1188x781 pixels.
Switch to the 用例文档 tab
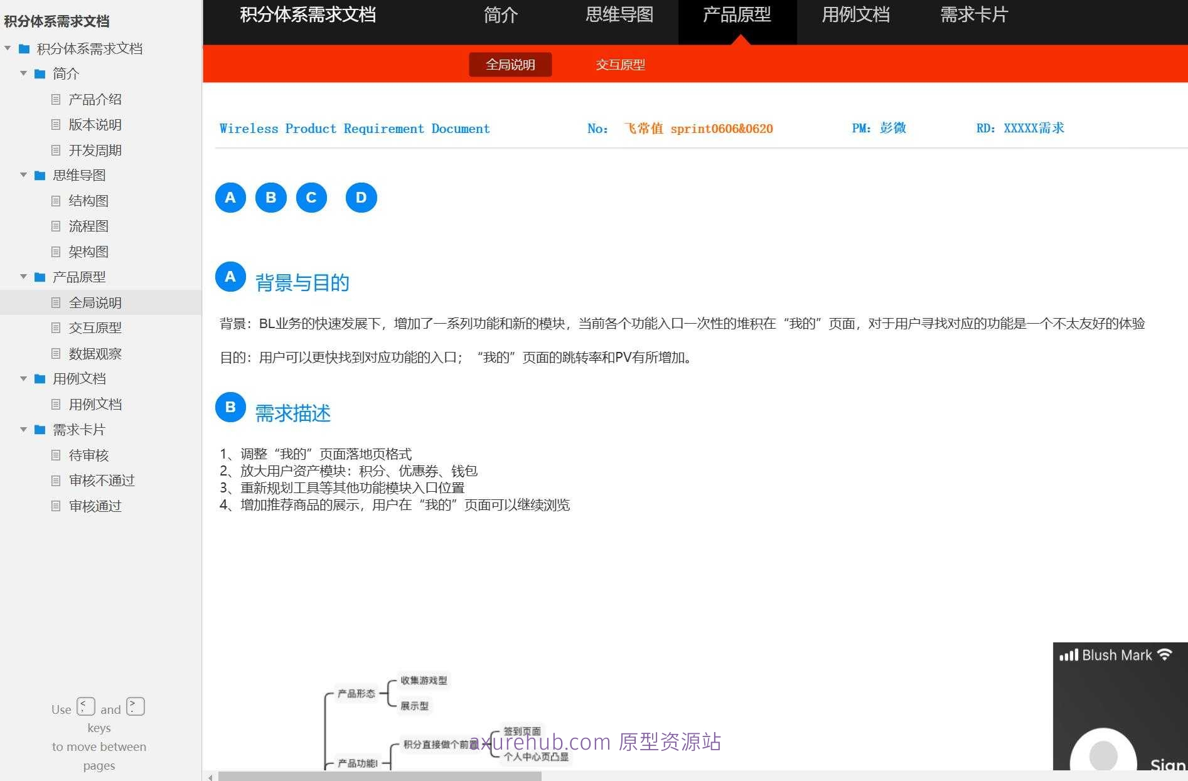(x=855, y=14)
